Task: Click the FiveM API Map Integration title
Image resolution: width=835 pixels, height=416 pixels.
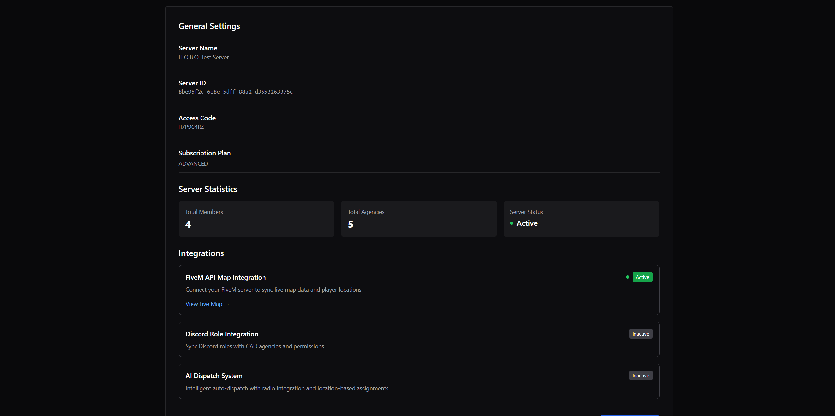Action: coord(226,278)
